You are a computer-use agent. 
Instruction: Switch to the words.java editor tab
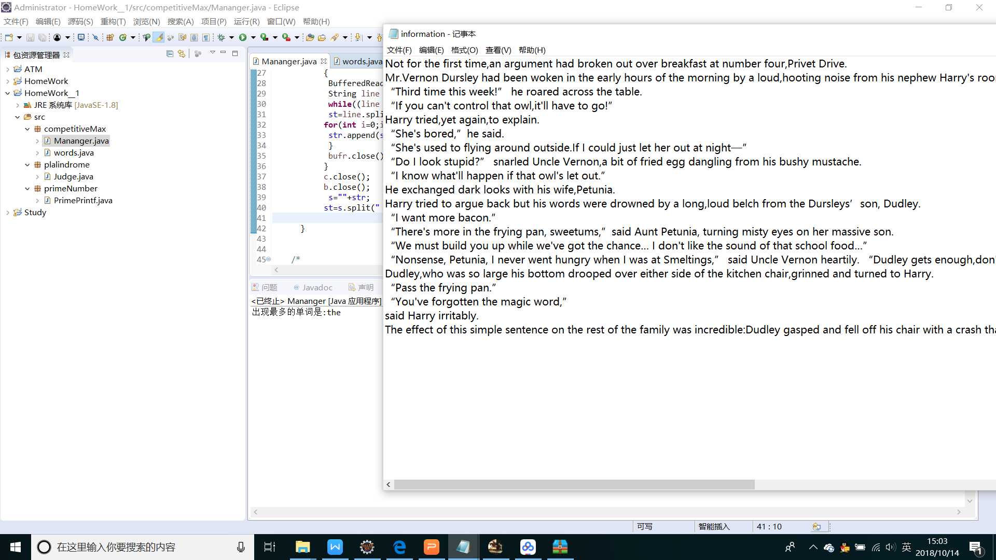pos(357,61)
